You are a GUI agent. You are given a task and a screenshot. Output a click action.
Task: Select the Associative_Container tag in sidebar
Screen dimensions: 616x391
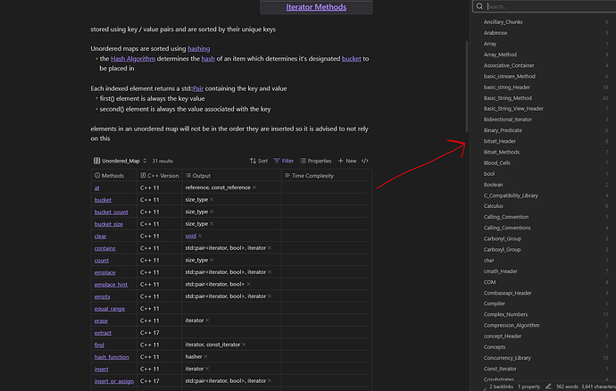[x=509, y=66]
